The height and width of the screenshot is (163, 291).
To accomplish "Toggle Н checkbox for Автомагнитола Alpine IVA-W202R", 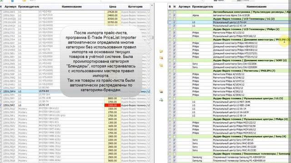I will point(174,15).
